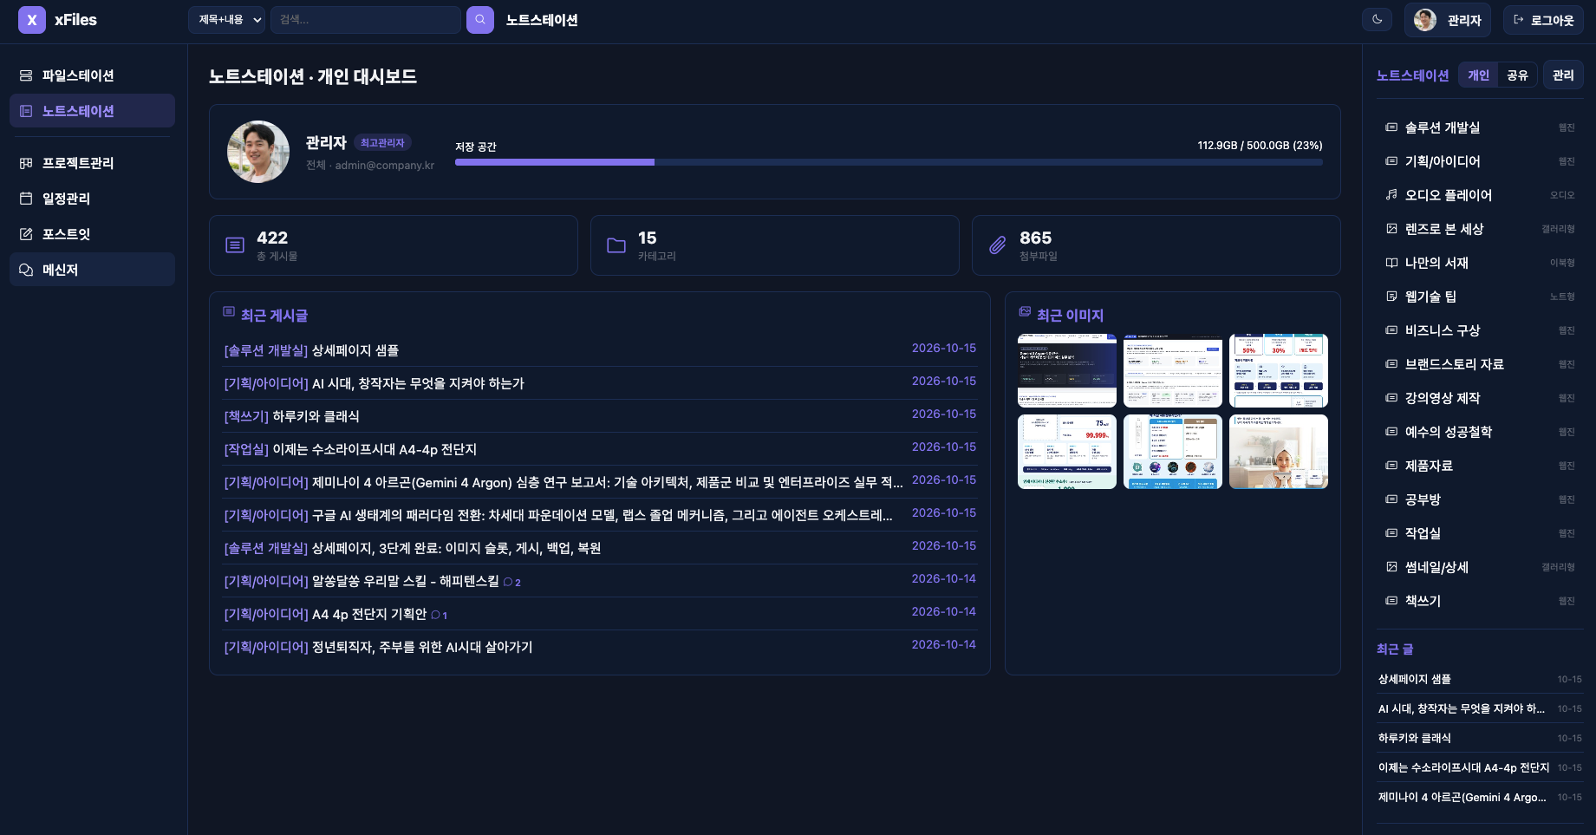Open the 공부방 category
The height and width of the screenshot is (835, 1596).
tap(1480, 499)
